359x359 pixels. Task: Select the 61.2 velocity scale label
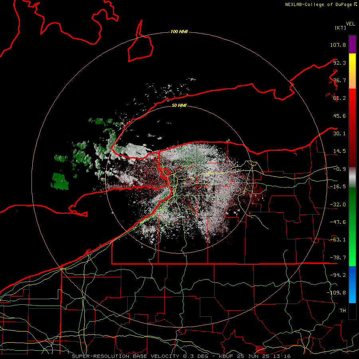(x=339, y=98)
